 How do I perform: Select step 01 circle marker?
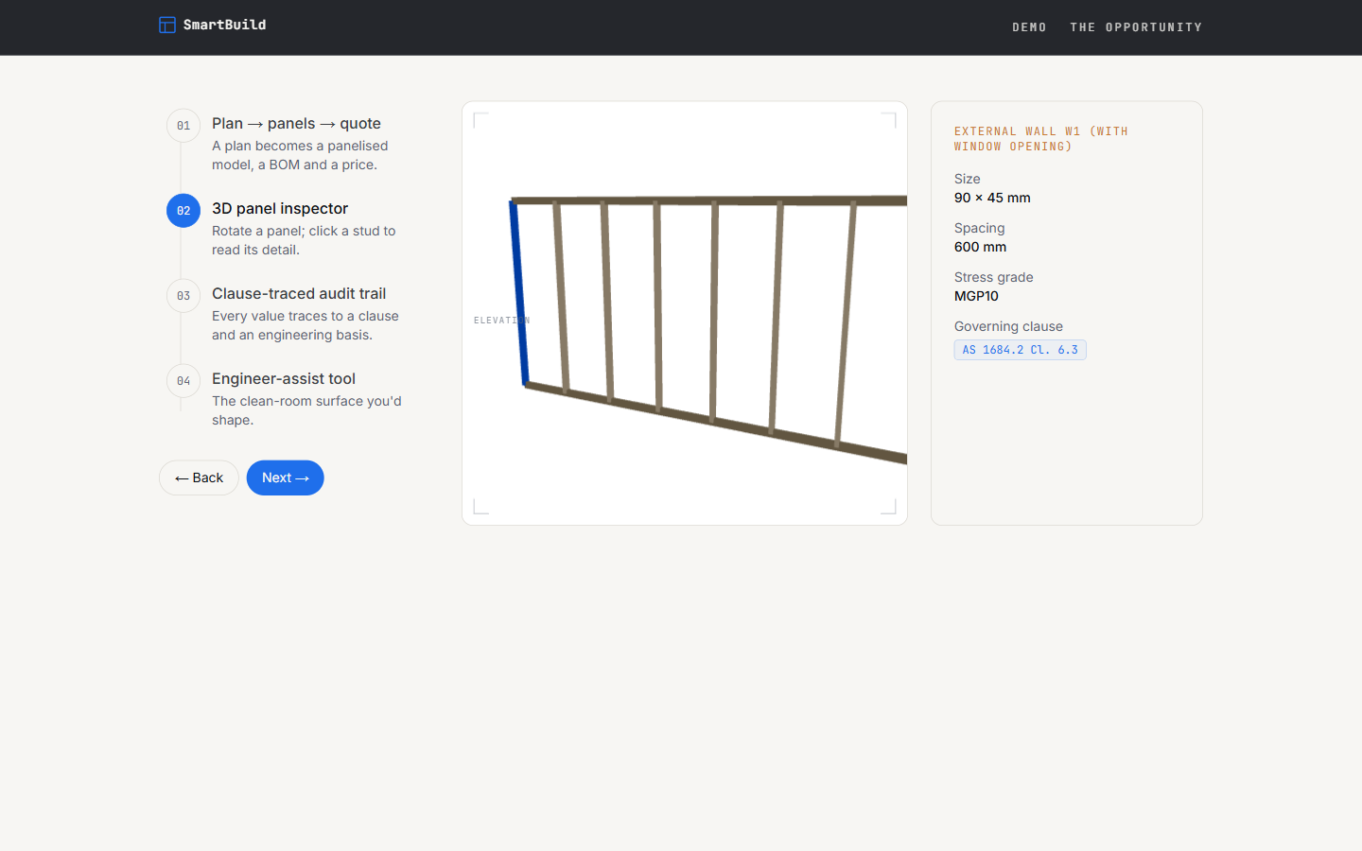[x=183, y=126]
